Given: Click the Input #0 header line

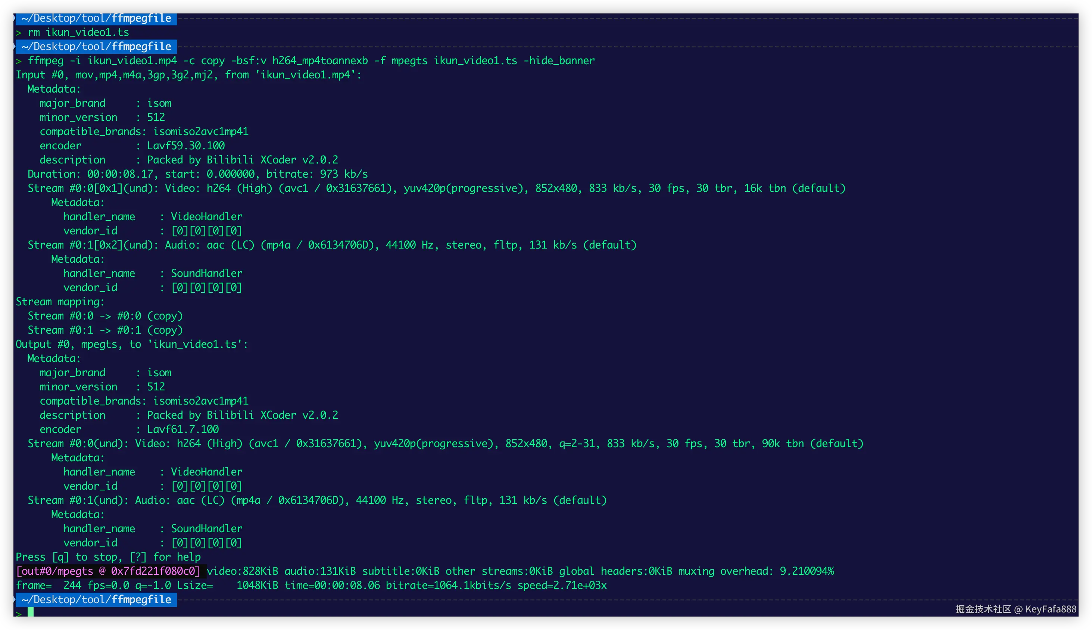Looking at the screenshot, I should click(188, 75).
